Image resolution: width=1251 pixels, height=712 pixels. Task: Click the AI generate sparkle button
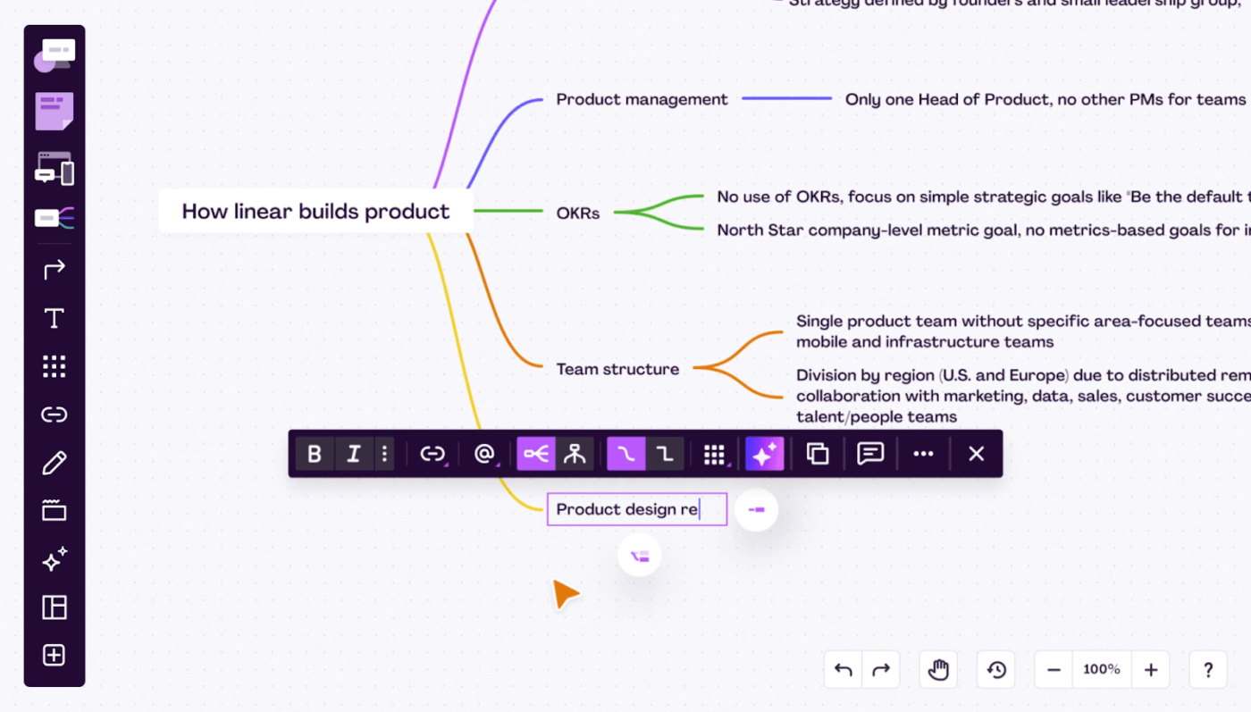click(x=765, y=454)
